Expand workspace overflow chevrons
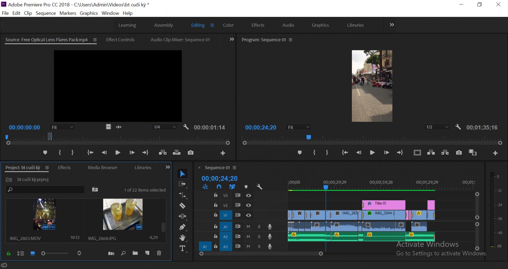The width and height of the screenshot is (508, 269). click(392, 25)
